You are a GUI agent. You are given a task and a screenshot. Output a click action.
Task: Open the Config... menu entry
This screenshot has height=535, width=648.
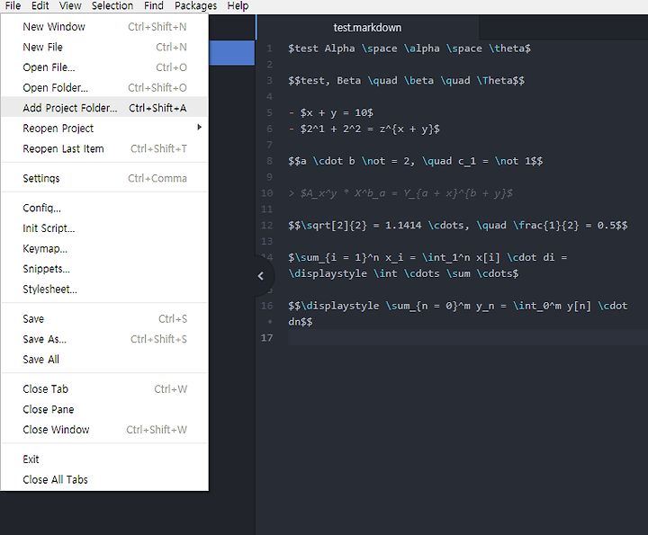point(104,208)
